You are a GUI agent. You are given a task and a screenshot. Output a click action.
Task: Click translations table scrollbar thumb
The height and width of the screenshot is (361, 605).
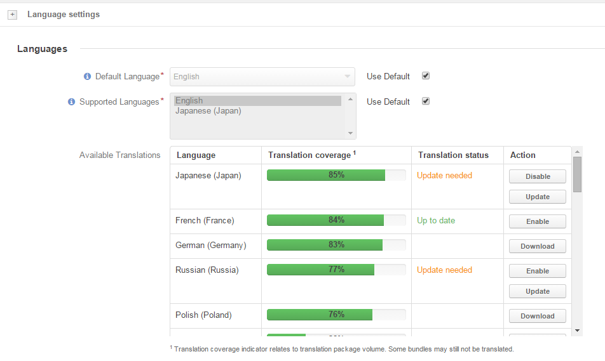coord(577,174)
